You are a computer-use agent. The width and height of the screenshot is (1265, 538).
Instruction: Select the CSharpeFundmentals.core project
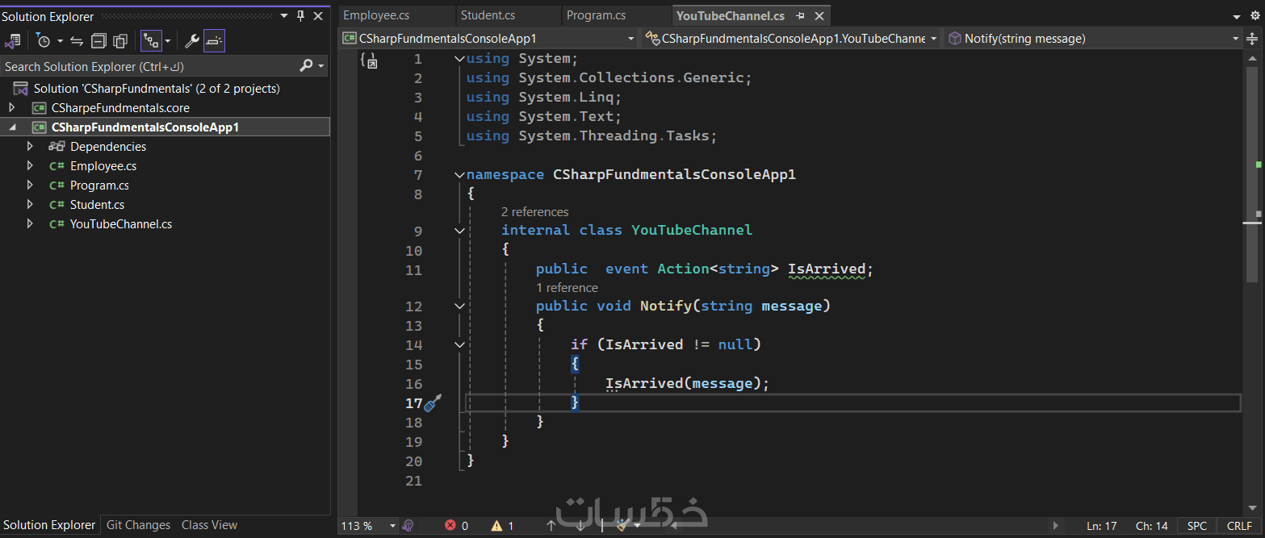120,107
